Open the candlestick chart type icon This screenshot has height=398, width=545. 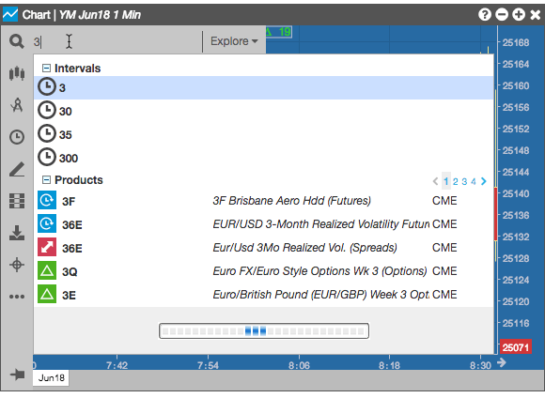17,73
